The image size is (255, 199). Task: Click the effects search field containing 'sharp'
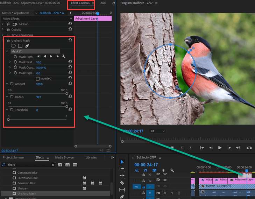(x=30, y=165)
